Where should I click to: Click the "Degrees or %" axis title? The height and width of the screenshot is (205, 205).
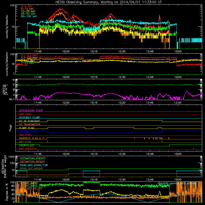coord(7,192)
